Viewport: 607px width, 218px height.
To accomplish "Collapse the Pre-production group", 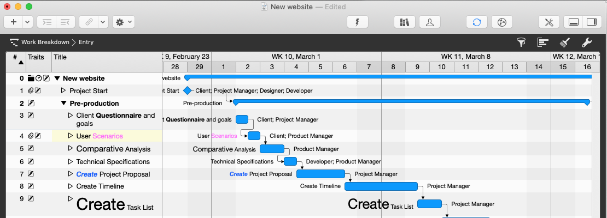I will point(64,103).
